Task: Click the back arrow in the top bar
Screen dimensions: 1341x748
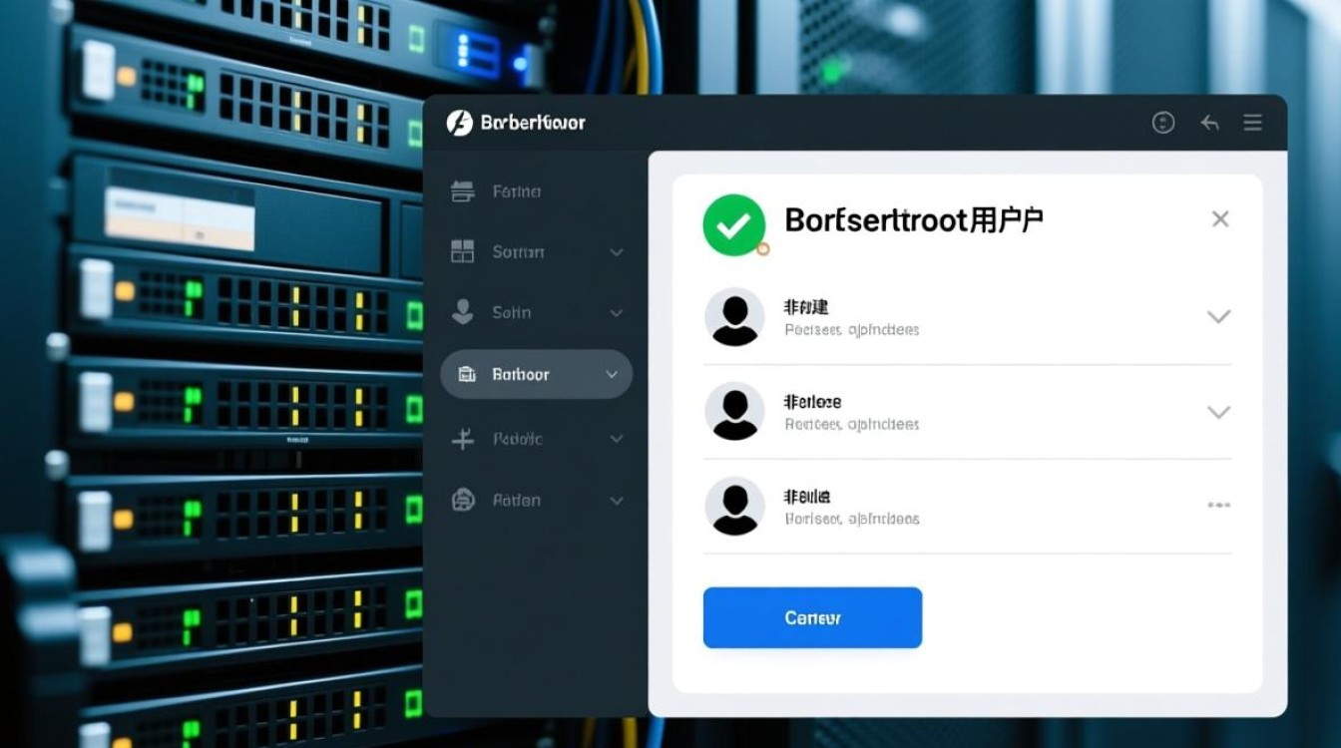Action: coord(1209,122)
